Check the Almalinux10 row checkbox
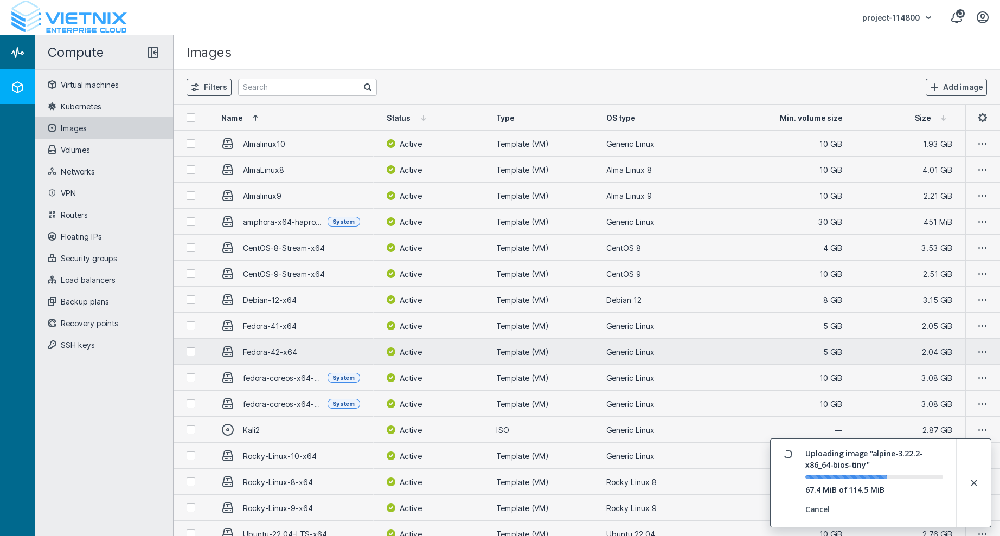1000x536 pixels. tap(191, 144)
